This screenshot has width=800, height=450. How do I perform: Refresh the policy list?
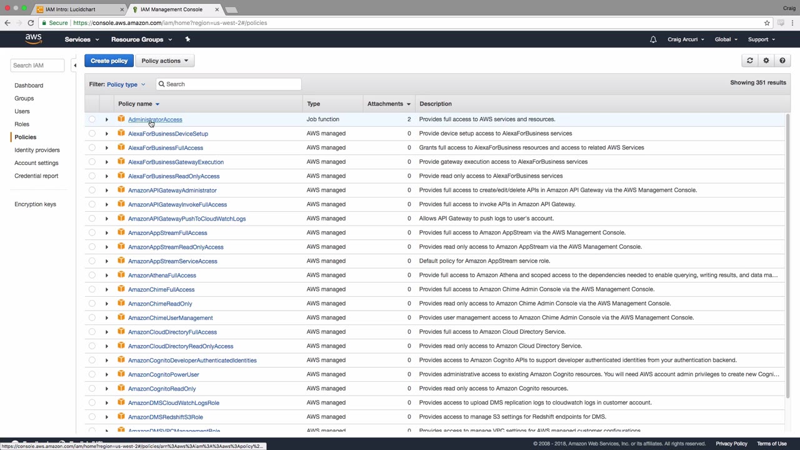point(750,61)
